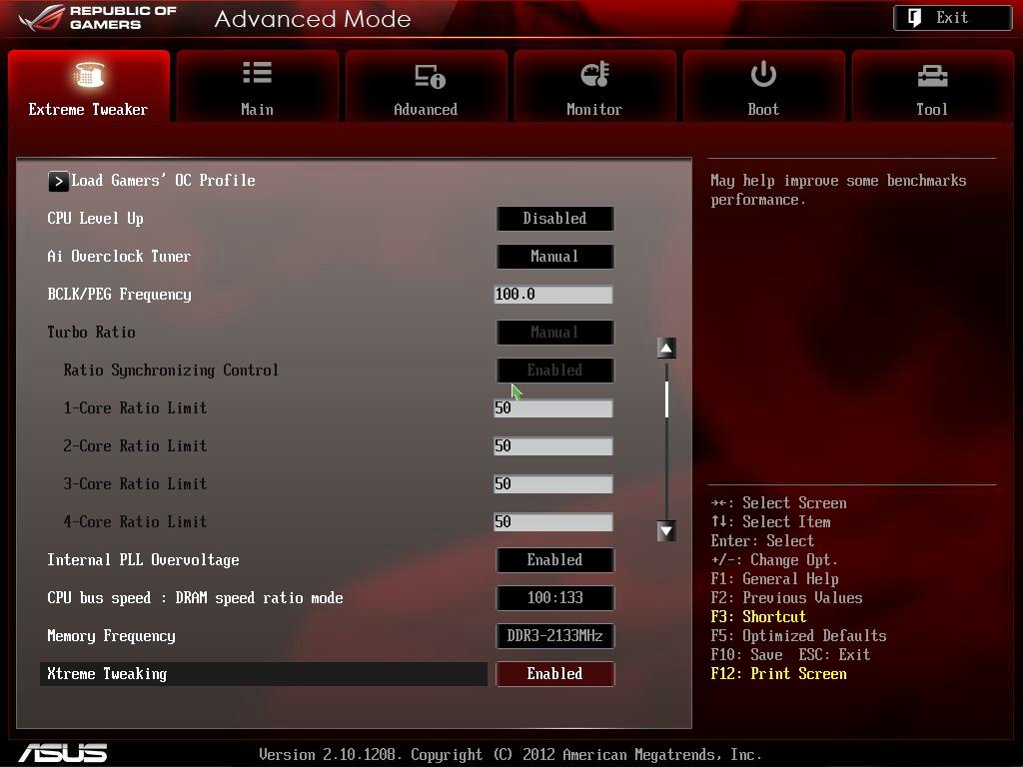1023x767 pixels.
Task: Open the Monitor tab
Action: 594,86
